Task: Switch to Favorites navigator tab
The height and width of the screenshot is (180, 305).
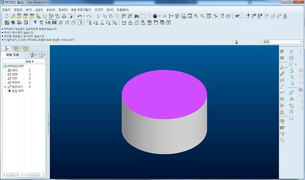Action: pyautogui.click(x=26, y=49)
